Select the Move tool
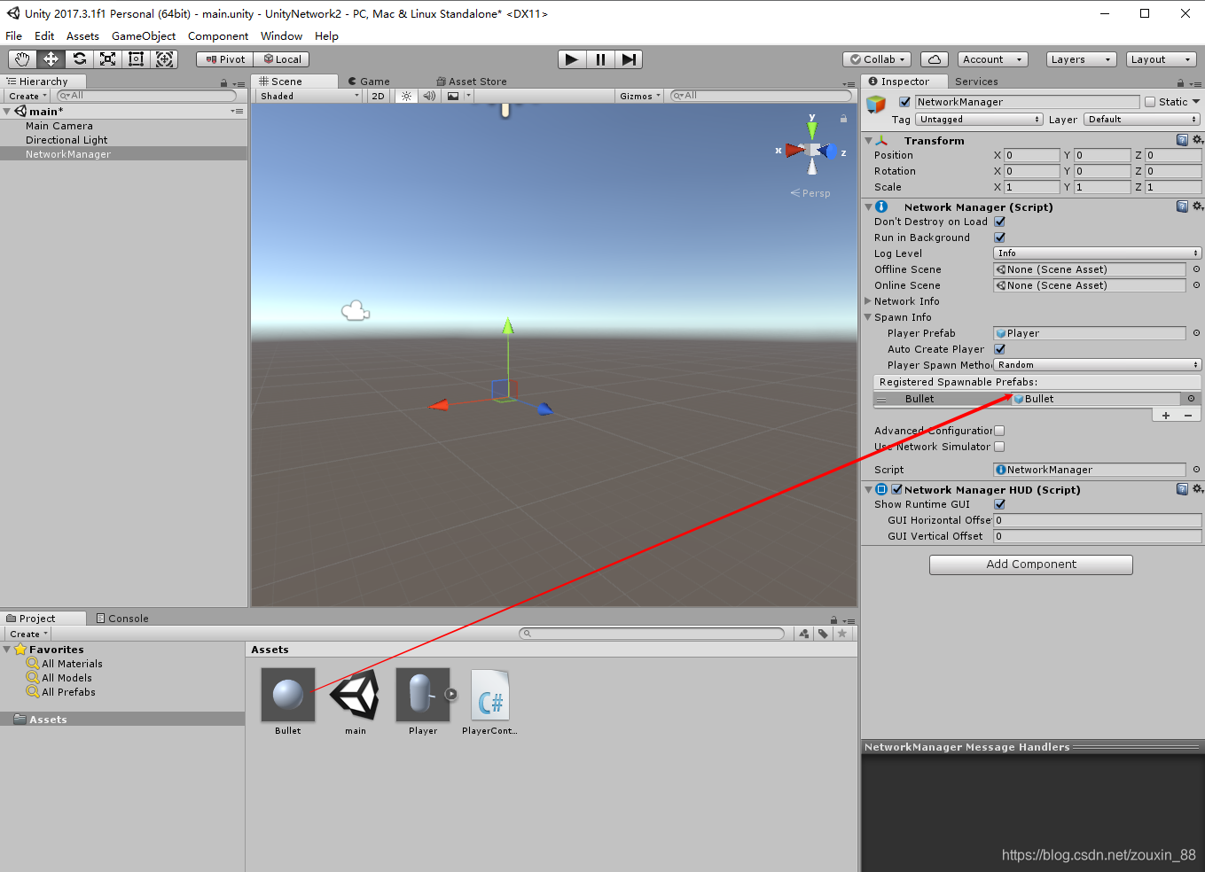 pos(50,58)
